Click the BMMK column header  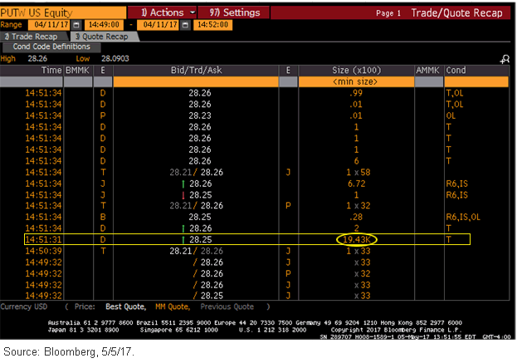(78, 71)
